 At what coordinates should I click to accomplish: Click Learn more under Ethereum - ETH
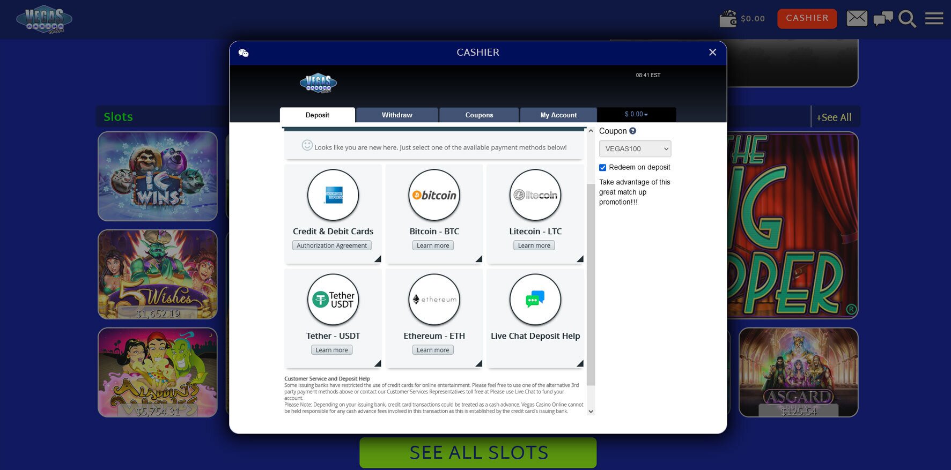[433, 350]
